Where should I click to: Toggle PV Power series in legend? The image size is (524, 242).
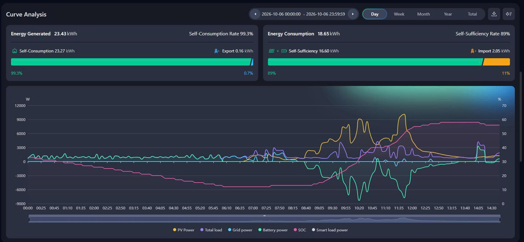coord(184,230)
